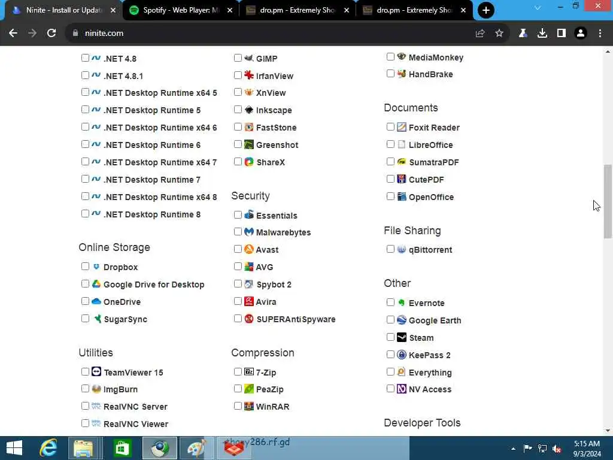
Task: Click the Malwarebytes icon
Action: click(249, 232)
